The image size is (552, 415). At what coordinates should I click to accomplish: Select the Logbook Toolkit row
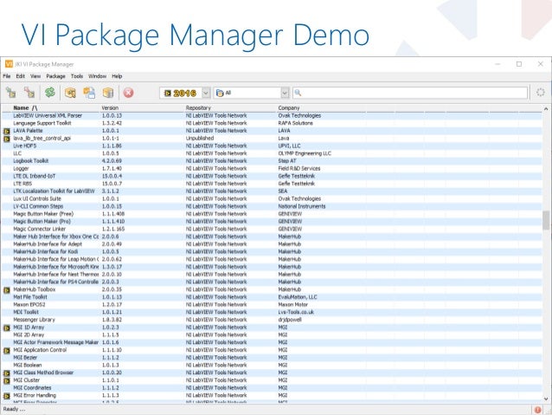click(x=272, y=161)
